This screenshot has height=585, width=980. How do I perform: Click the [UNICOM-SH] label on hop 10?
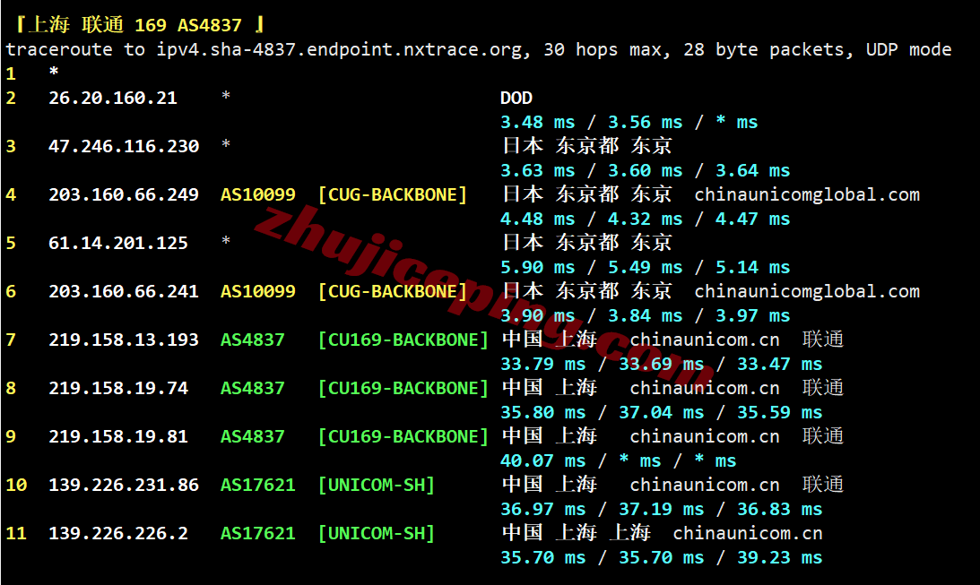[377, 485]
